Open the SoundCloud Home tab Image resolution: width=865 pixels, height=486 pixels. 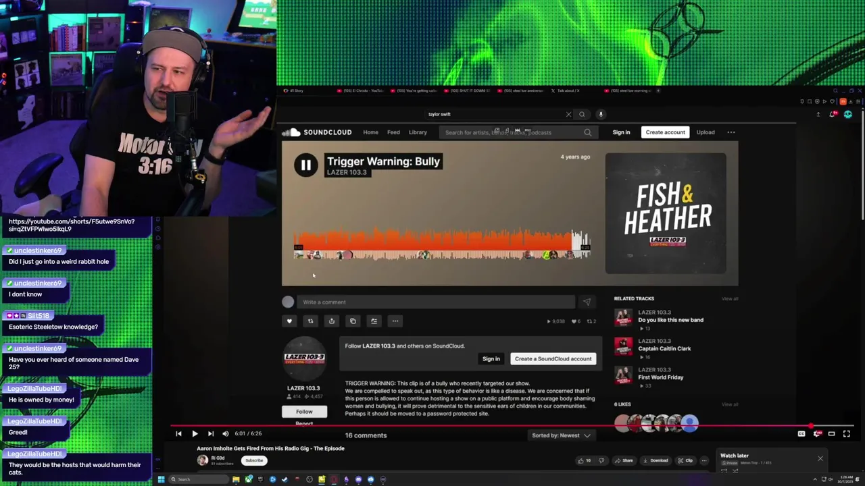tap(370, 132)
